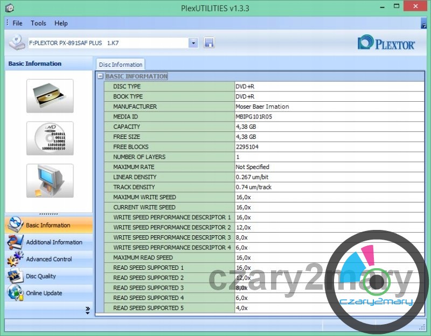
Task: Click the PlexUTILITIES title bar app icon
Action: point(9,8)
